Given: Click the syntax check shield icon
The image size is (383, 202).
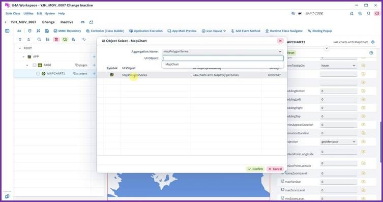Looking at the screenshot, I should tap(30, 31).
